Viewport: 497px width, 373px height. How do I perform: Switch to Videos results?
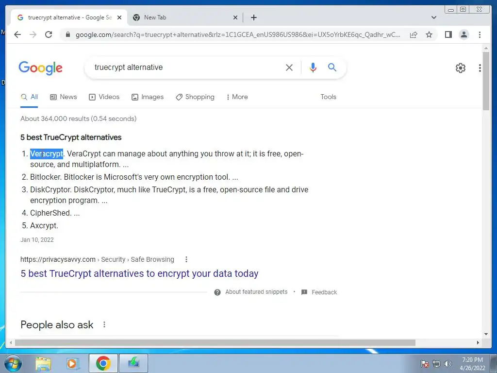click(104, 97)
